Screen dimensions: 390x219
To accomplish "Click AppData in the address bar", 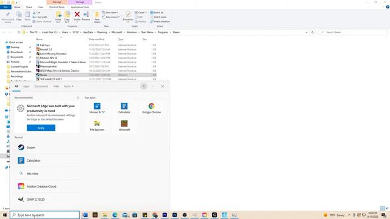I will pyautogui.click(x=88, y=32).
